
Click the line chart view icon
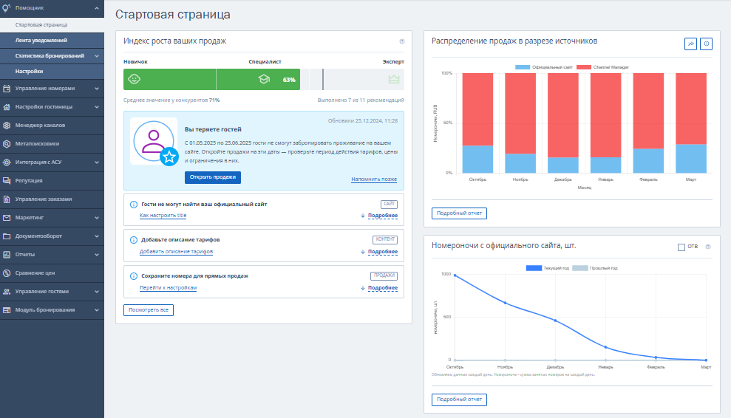click(690, 44)
